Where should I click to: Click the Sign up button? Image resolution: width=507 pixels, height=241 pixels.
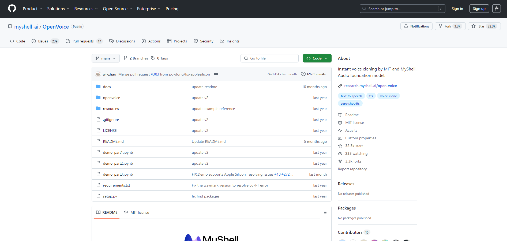coord(479,9)
